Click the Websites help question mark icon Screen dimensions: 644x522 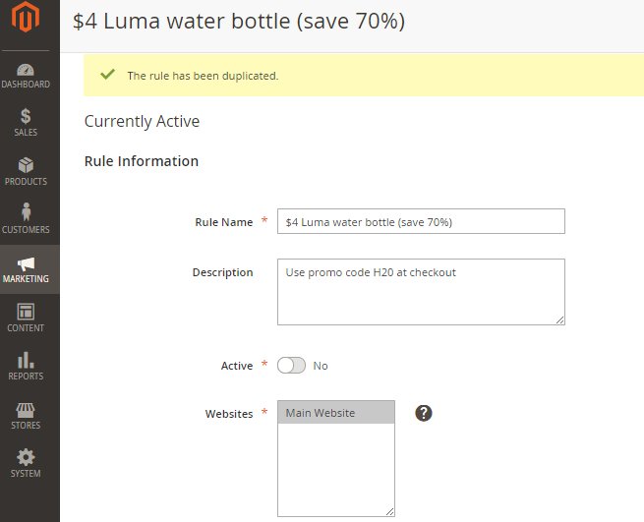424,413
